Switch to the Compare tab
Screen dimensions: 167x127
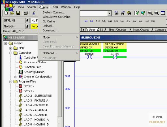click(160, 30)
